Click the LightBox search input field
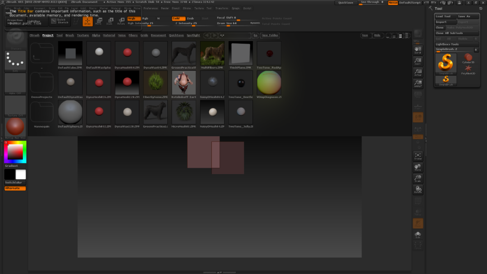Screen dimensions: 487x274 [x=235, y=35]
